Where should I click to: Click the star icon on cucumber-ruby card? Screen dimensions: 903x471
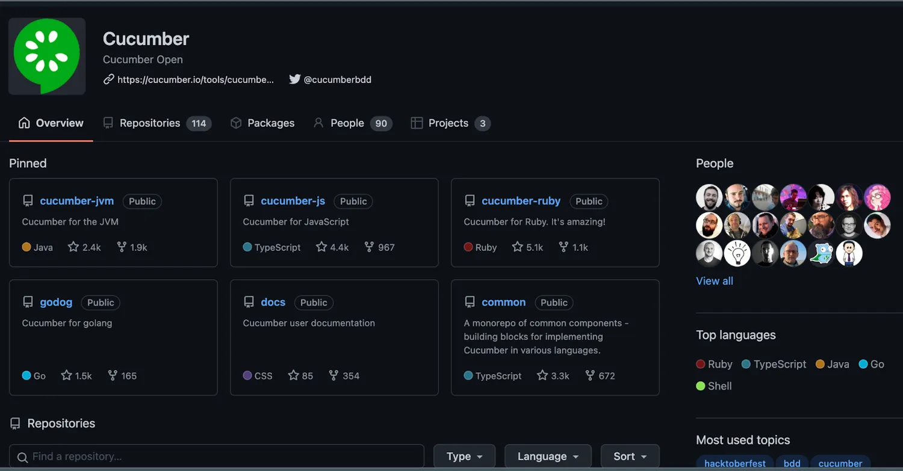(x=517, y=247)
